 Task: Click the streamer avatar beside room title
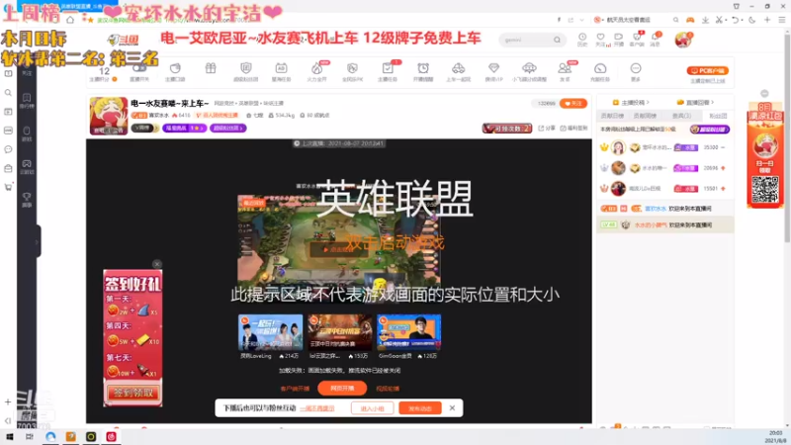(109, 116)
